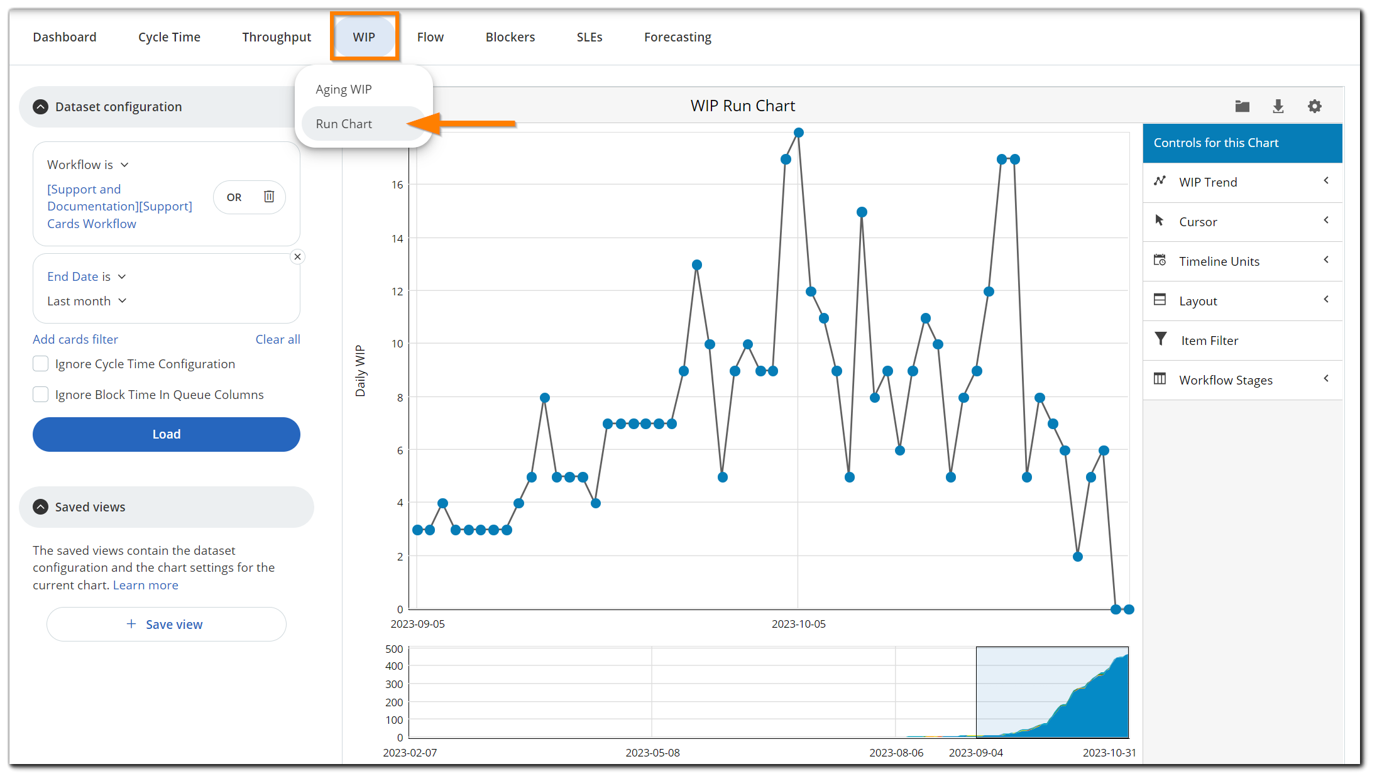Switch to the Forecasting tab
Image resolution: width=1377 pixels, height=781 pixels.
tap(678, 36)
